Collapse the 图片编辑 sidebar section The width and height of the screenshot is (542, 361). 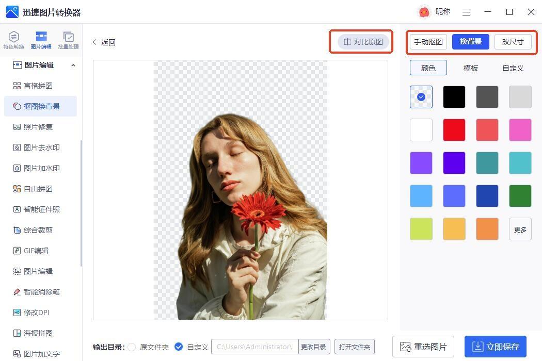click(x=73, y=65)
